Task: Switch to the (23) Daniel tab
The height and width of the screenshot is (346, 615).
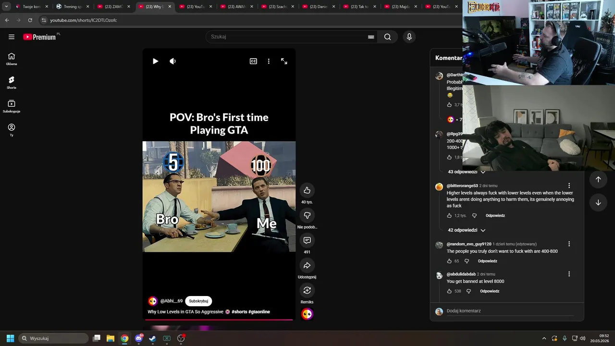Action: [318, 7]
